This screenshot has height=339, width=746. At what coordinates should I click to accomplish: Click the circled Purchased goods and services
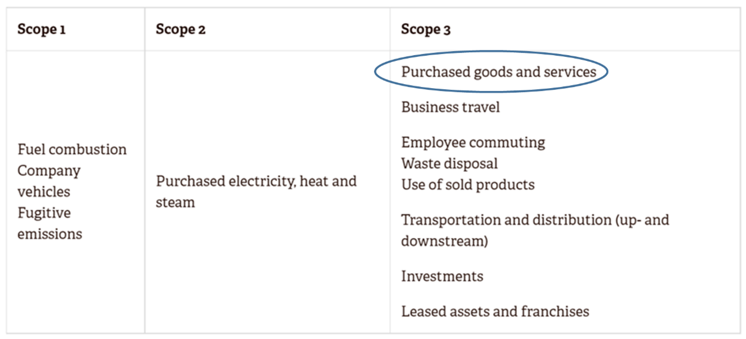coord(499,72)
